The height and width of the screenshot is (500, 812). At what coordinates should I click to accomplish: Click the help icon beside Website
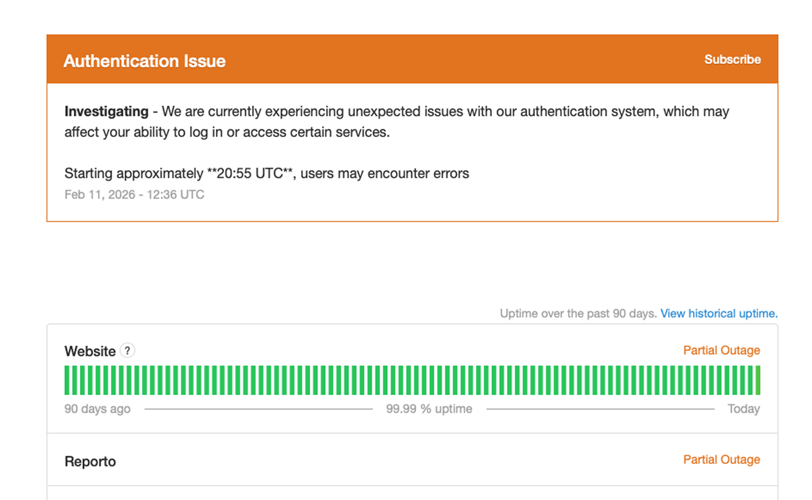[127, 350]
